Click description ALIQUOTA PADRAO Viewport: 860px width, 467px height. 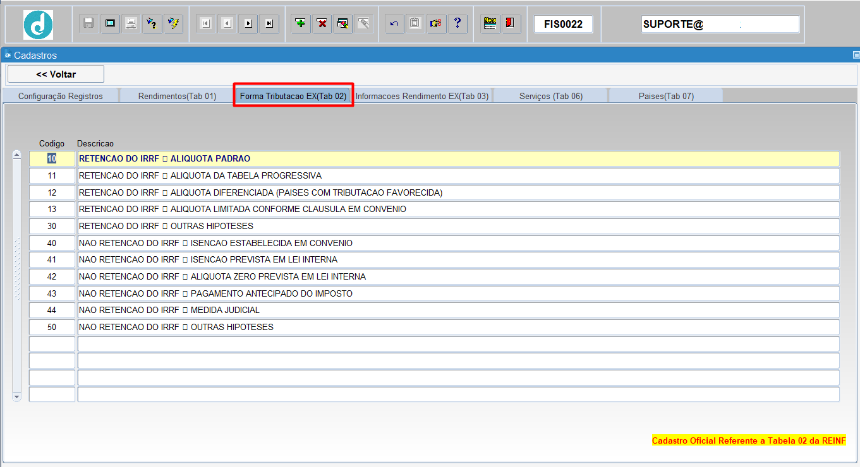click(459, 158)
